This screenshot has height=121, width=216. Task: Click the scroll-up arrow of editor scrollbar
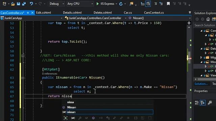tap(189, 27)
